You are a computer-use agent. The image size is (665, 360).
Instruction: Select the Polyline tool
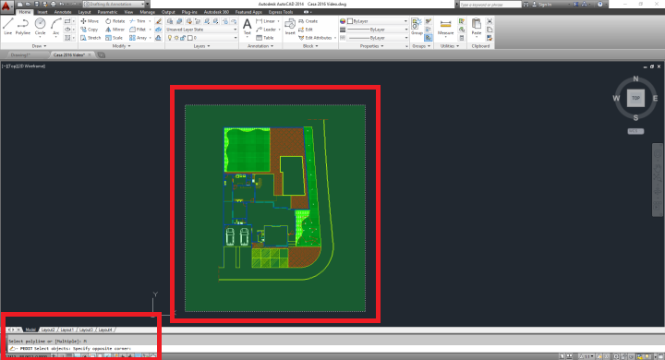click(x=23, y=26)
